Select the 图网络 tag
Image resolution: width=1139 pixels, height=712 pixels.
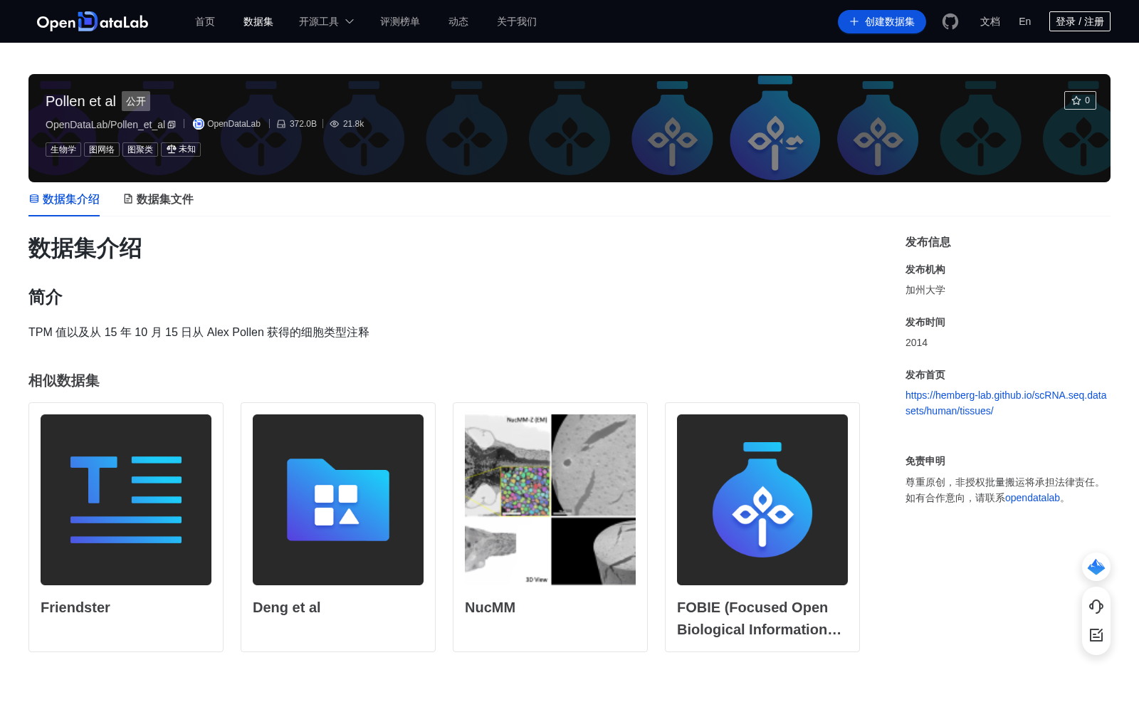tap(102, 150)
